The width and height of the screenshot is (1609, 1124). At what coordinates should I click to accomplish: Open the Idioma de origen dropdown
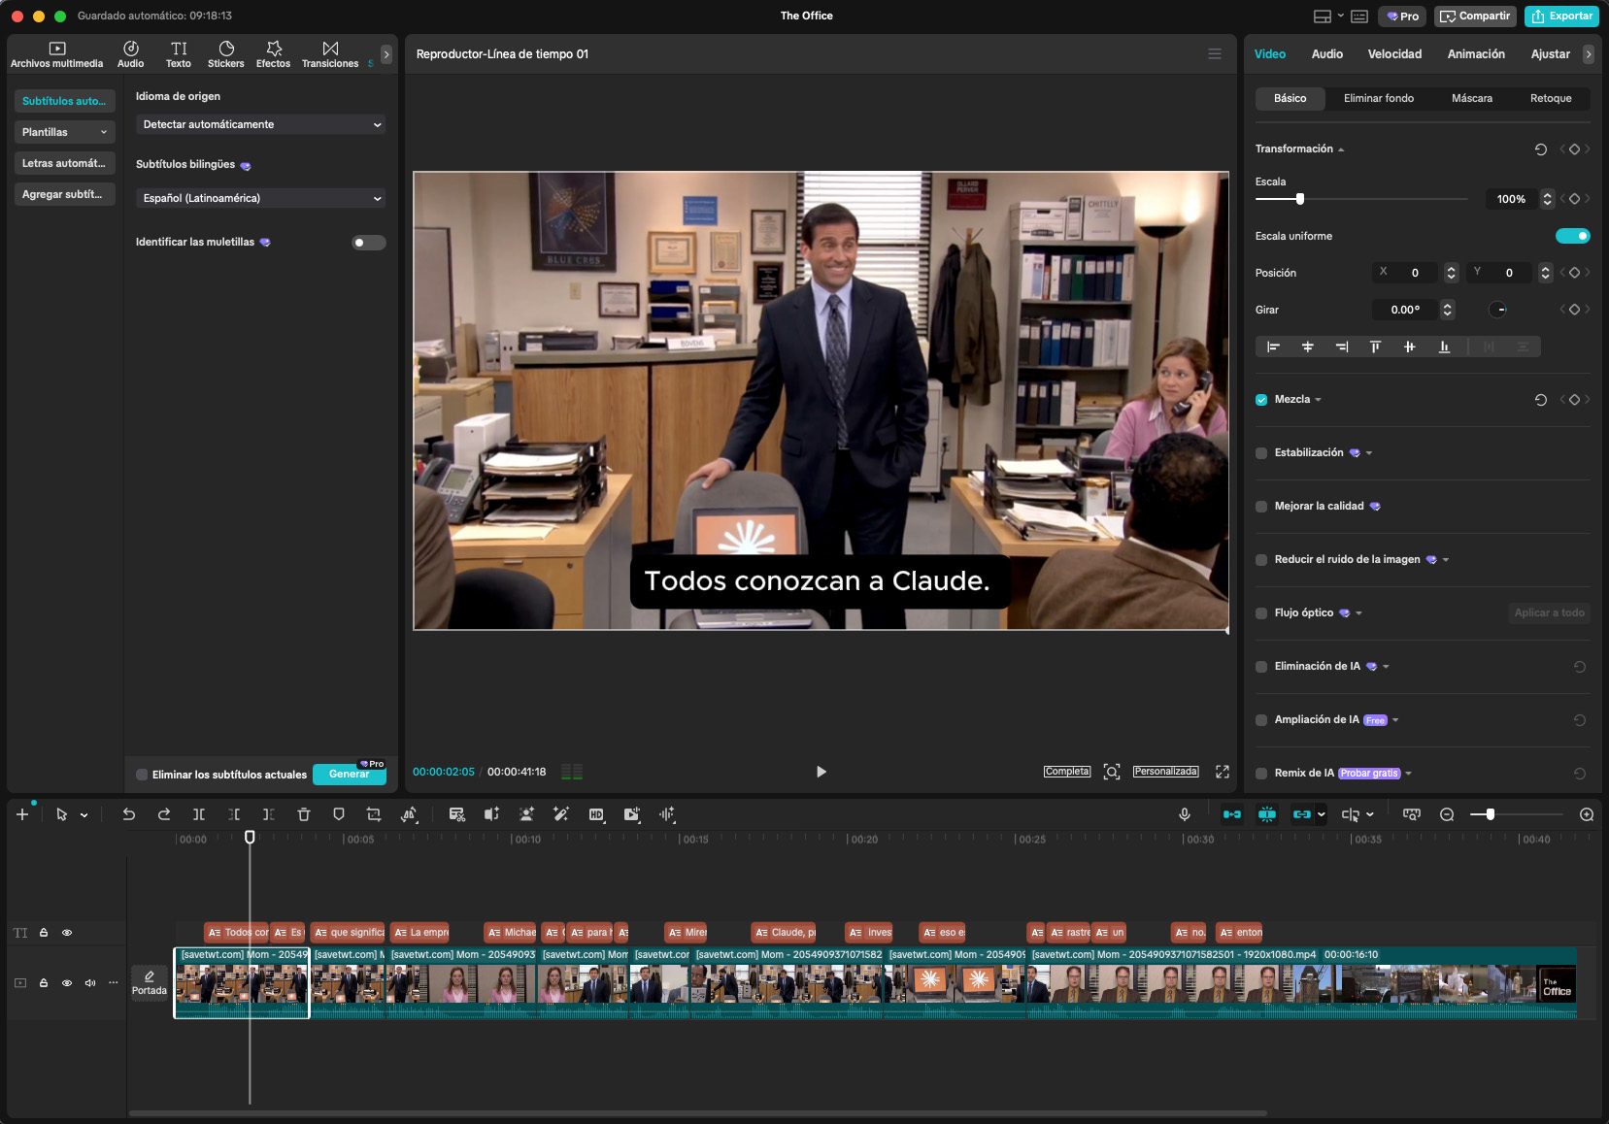[x=260, y=124]
